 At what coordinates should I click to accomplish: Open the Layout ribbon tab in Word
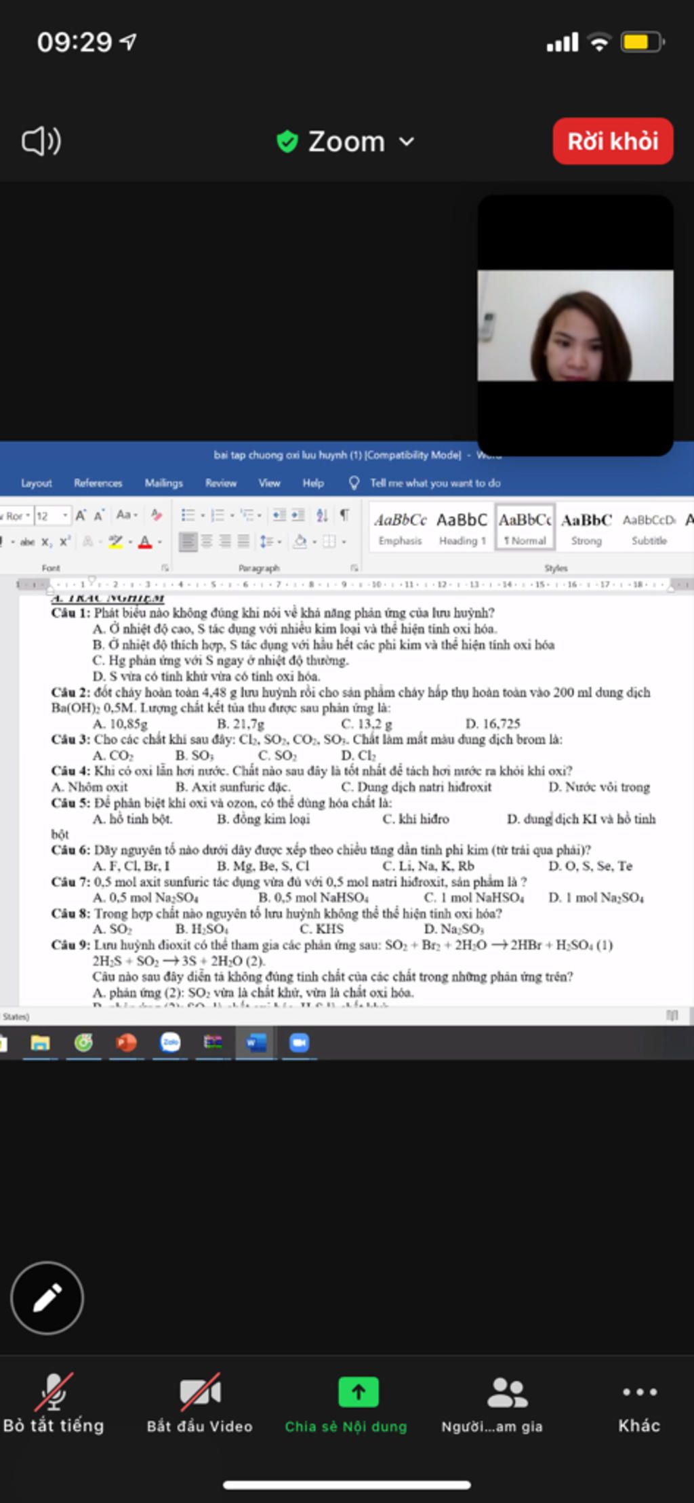(x=36, y=483)
